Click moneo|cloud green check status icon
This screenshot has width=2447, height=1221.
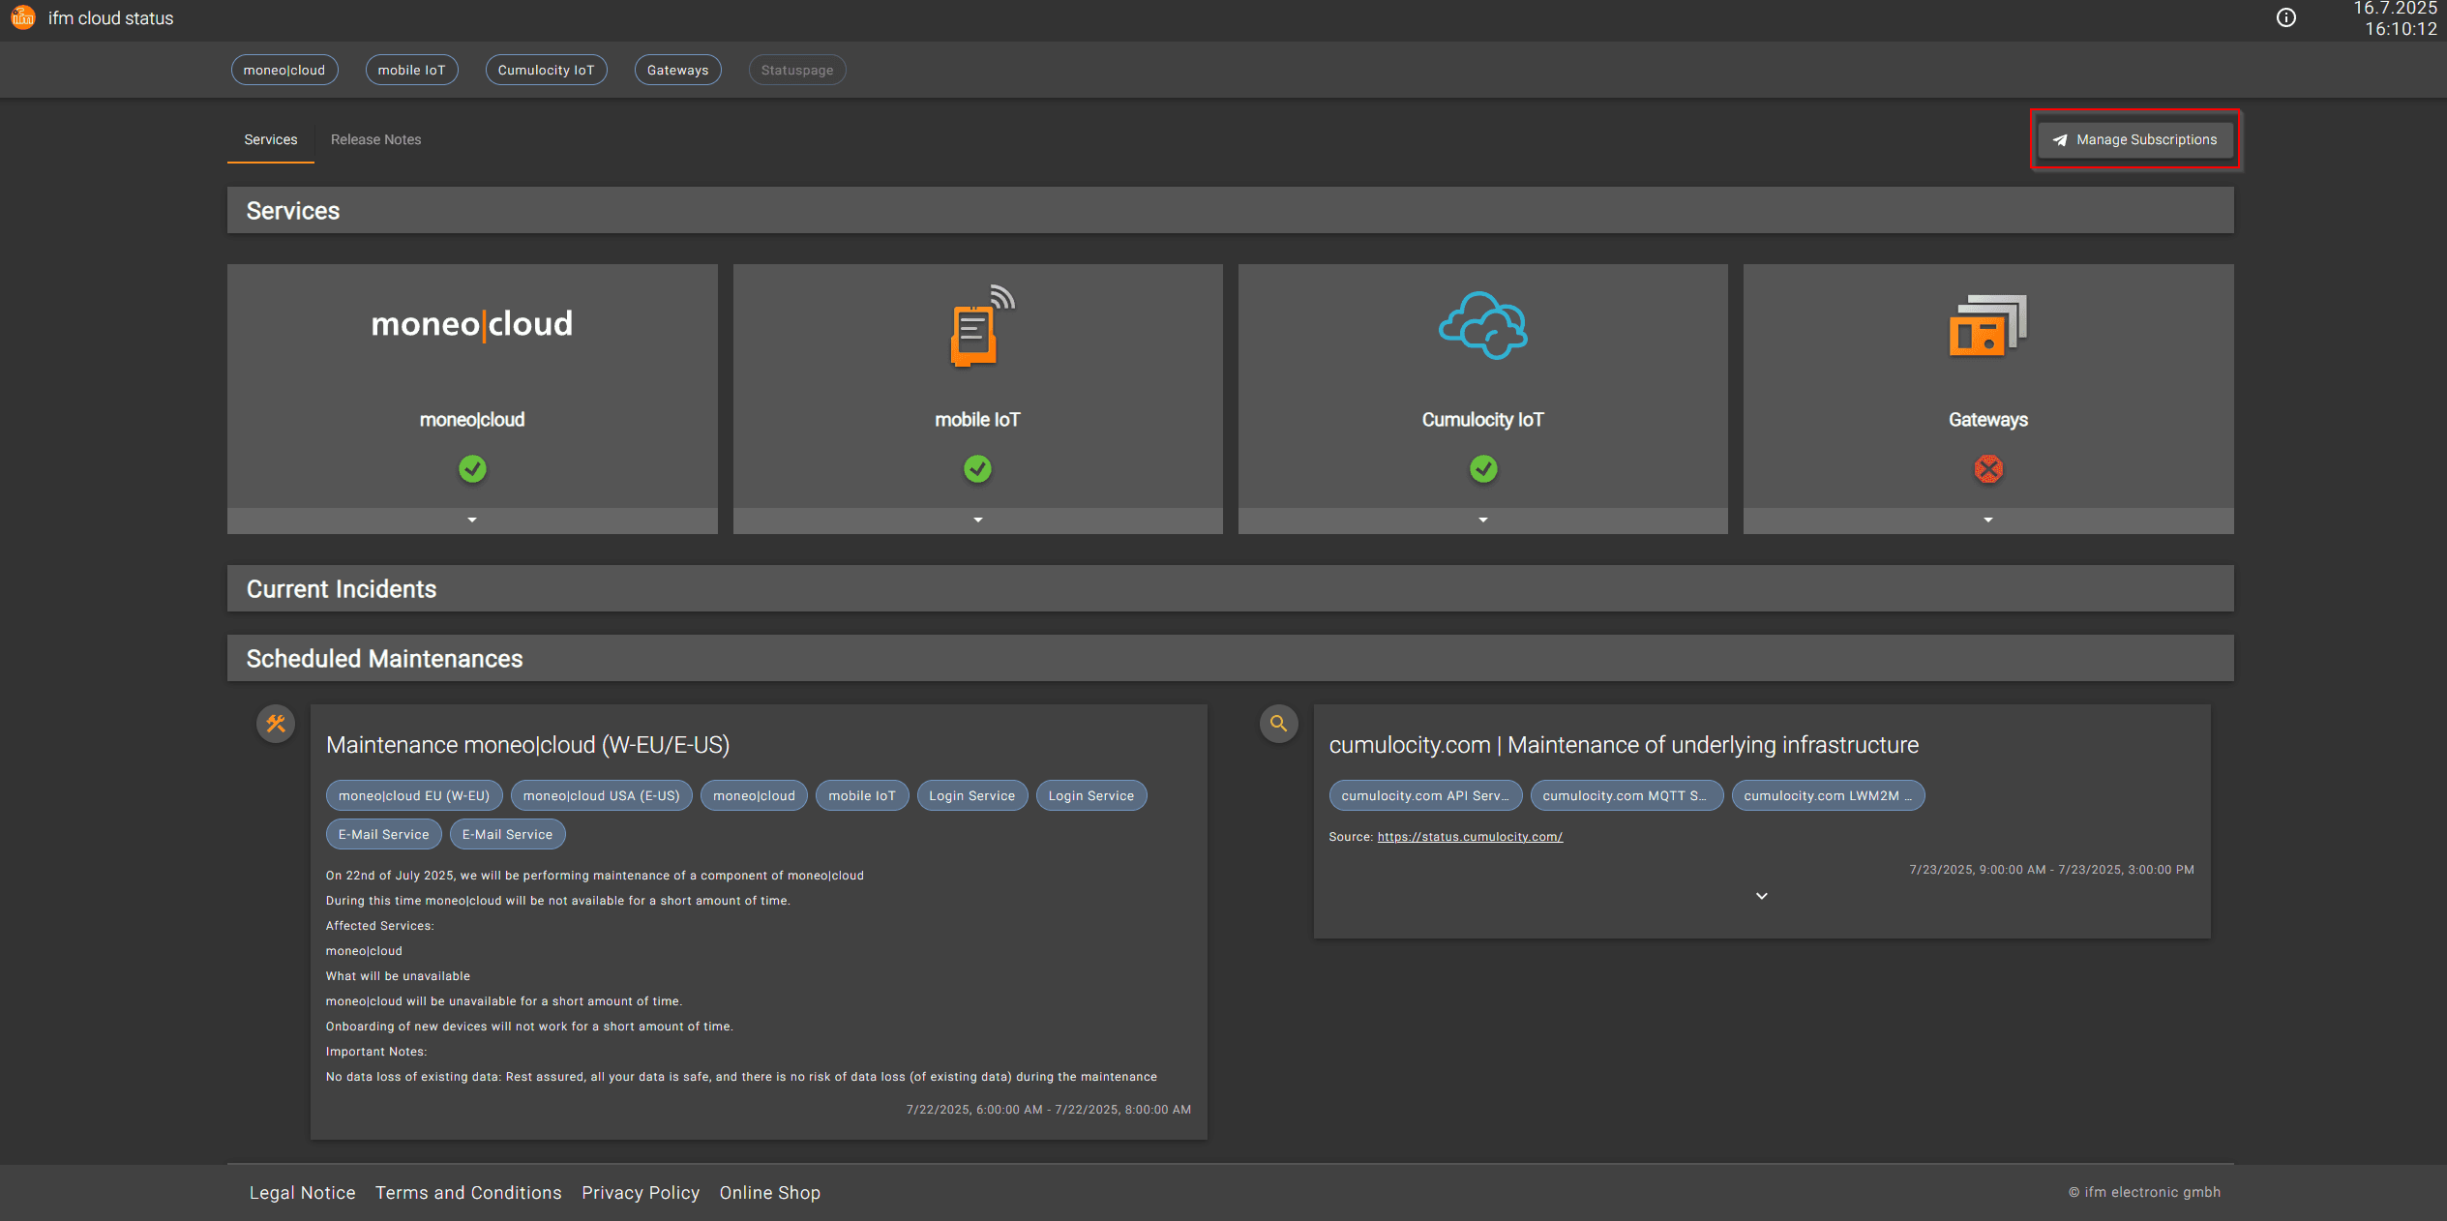(x=472, y=469)
